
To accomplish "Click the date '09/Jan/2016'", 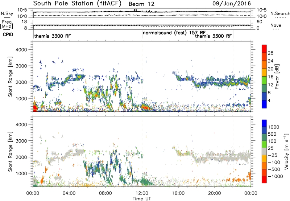I will pos(232,4).
